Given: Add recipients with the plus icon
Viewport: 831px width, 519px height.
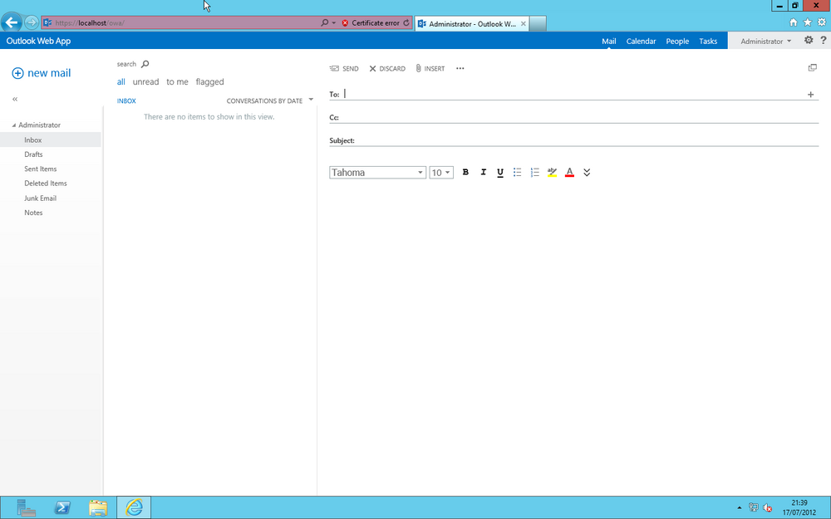Looking at the screenshot, I should tap(810, 95).
